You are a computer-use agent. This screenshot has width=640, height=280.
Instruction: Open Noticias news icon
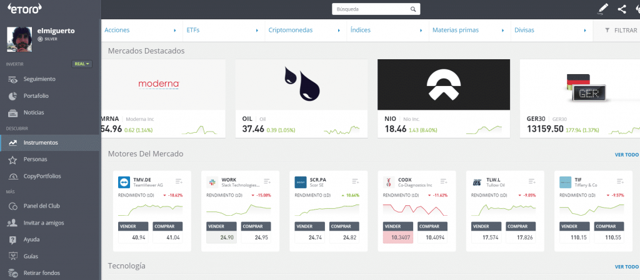[12, 113]
